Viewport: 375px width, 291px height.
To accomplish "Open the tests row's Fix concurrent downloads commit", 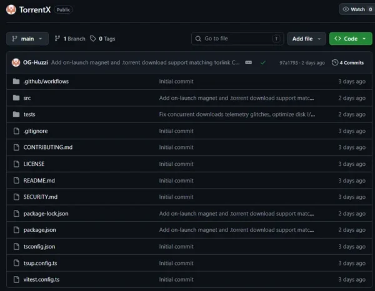I will 237,115.
